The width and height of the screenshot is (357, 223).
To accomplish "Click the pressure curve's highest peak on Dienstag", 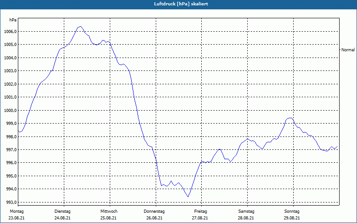I will 80,27.
